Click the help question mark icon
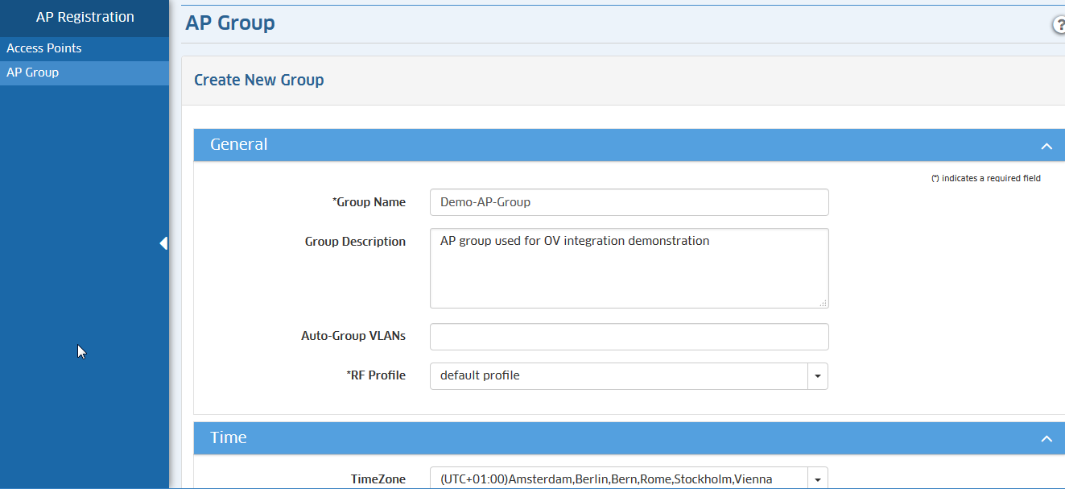Screen dimensions: 1065x489 [x=1059, y=25]
